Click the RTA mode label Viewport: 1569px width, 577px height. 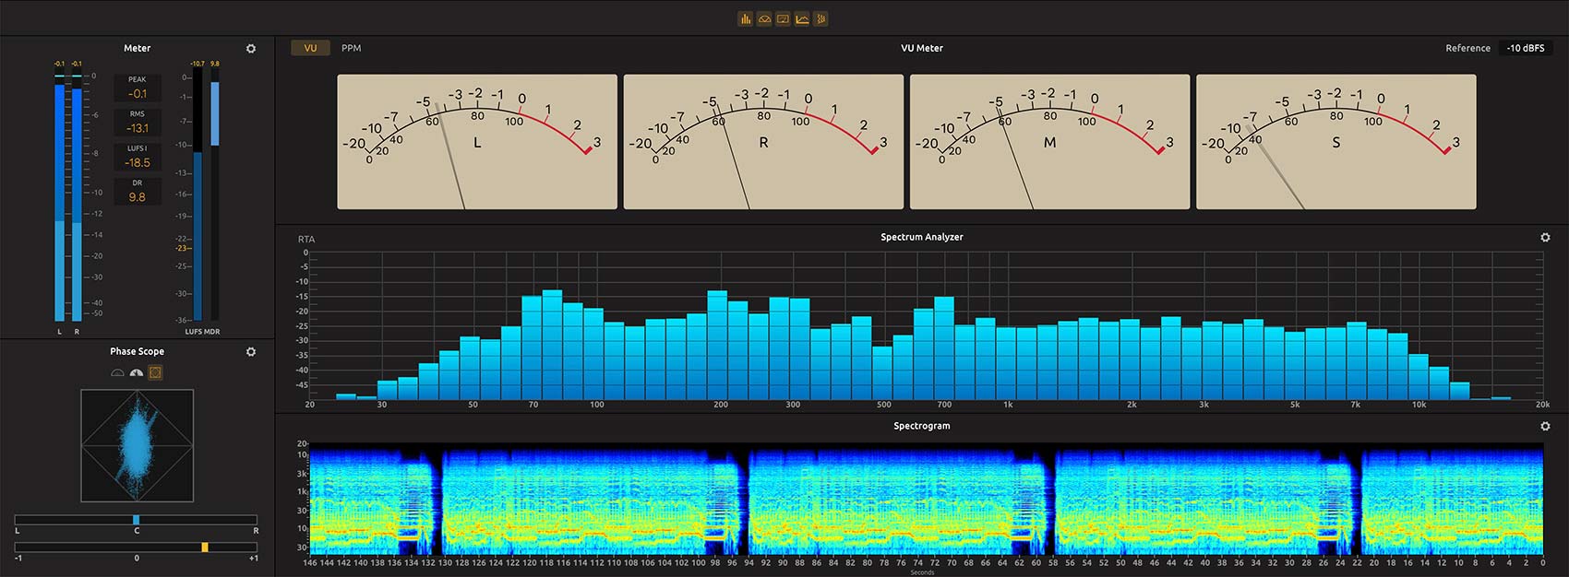click(x=306, y=240)
